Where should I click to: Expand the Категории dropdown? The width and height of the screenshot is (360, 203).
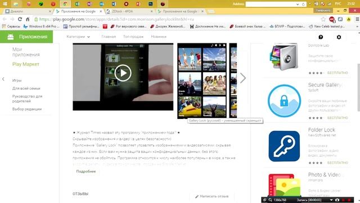(78, 37)
